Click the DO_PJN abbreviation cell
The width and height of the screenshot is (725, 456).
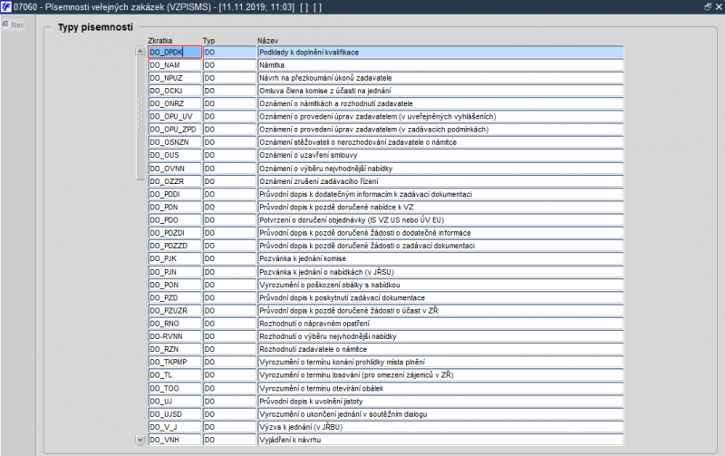175,272
